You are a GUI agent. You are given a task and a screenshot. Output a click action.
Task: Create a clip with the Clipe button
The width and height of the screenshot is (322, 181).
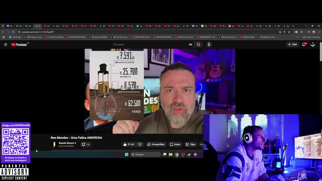190,144
